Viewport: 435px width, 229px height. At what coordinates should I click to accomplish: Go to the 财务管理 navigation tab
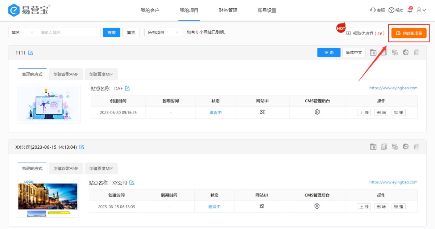228,10
